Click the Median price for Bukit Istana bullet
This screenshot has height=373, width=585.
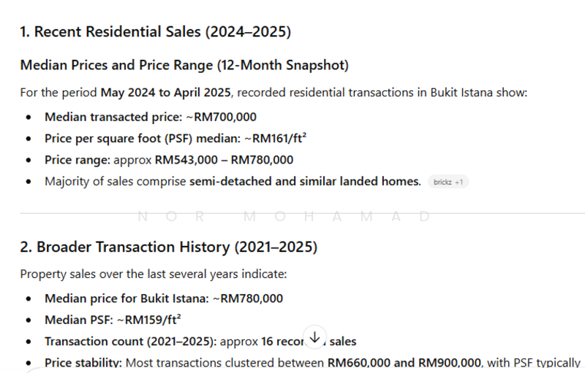click(163, 298)
